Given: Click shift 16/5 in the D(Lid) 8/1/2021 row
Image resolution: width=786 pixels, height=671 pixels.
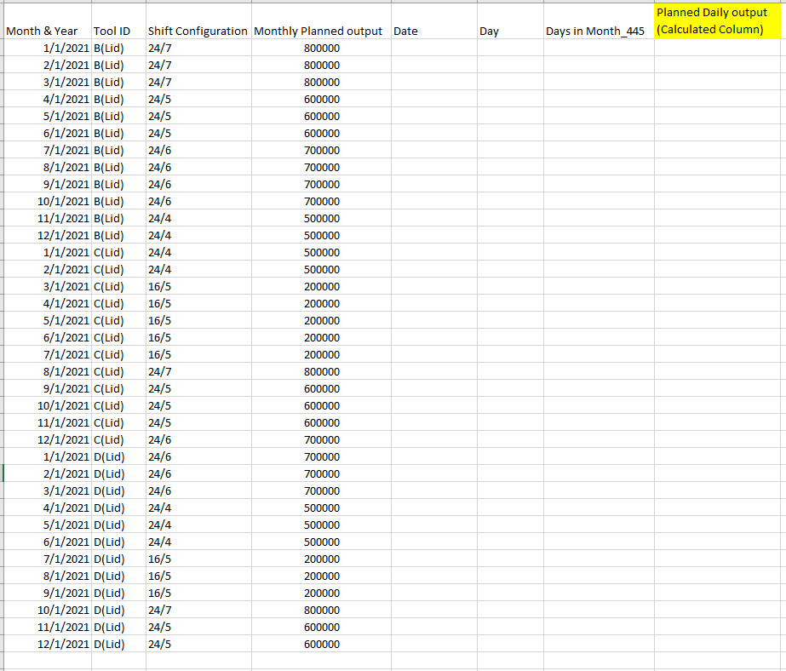Looking at the screenshot, I should pos(199,576).
